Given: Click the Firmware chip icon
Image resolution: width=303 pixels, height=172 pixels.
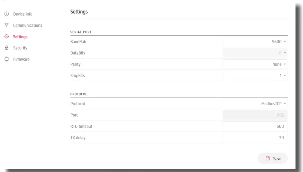Looking at the screenshot, I should click(6, 59).
